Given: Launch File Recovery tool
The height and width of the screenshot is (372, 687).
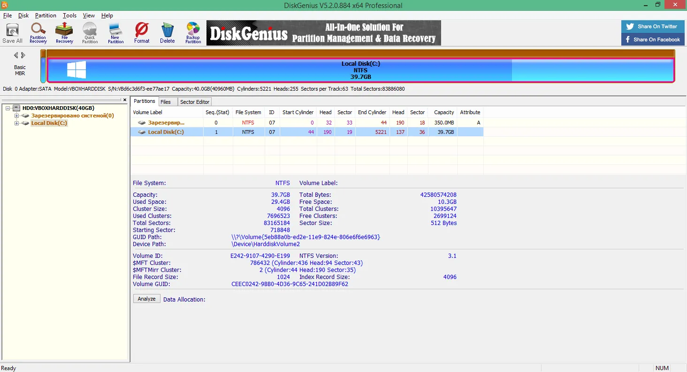Looking at the screenshot, I should (x=64, y=33).
